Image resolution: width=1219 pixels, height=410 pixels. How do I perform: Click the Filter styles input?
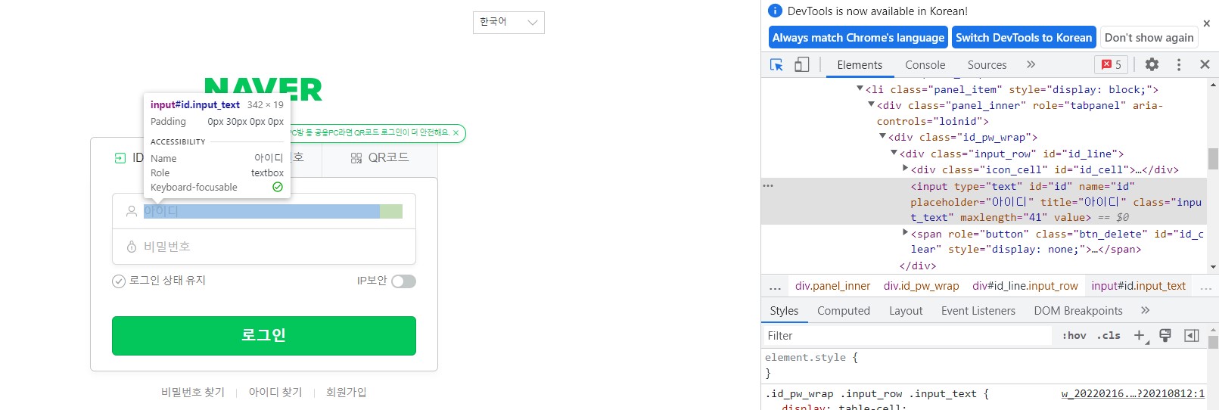click(x=906, y=335)
